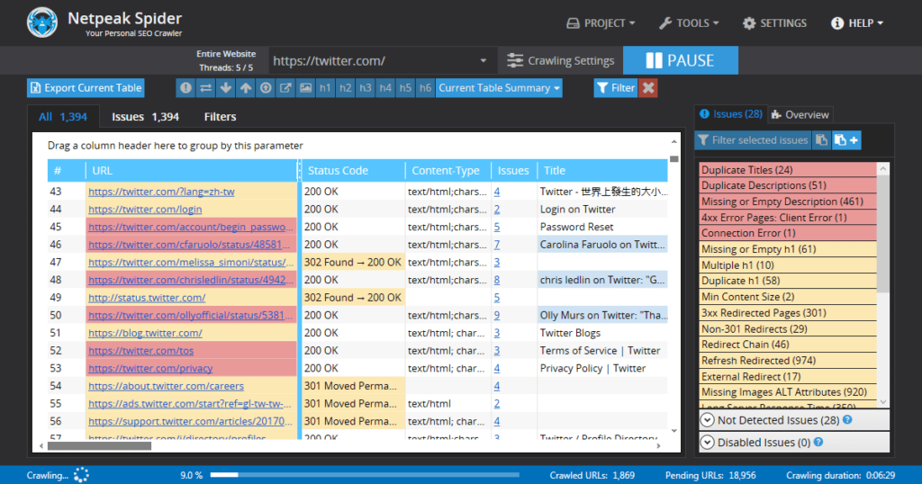Click Filter selected issues button

click(753, 139)
